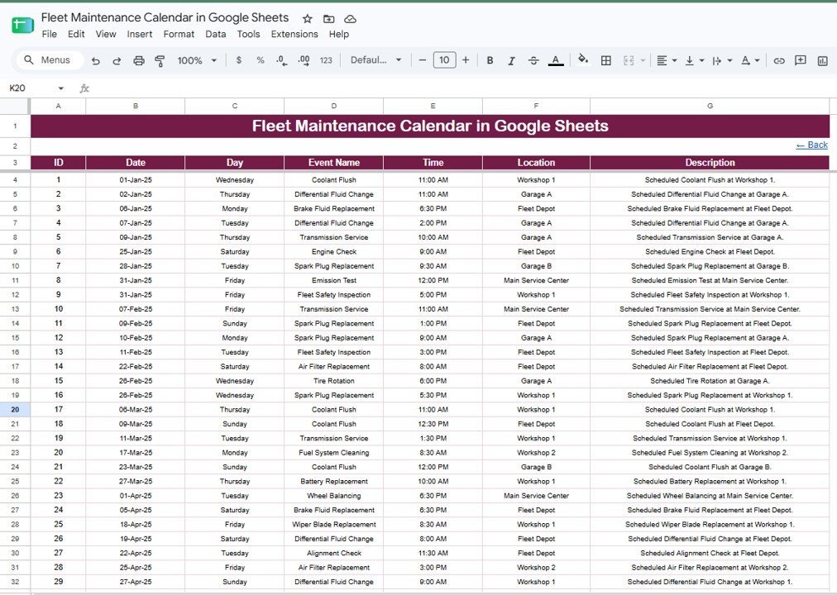The width and height of the screenshot is (837, 595).
Task: Open text rotation dropdown
Action: 750,61
